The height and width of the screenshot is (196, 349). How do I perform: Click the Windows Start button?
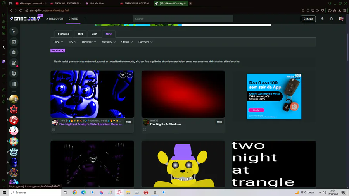[4, 192]
